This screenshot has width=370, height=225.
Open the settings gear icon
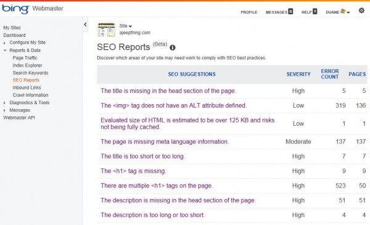pos(361,10)
